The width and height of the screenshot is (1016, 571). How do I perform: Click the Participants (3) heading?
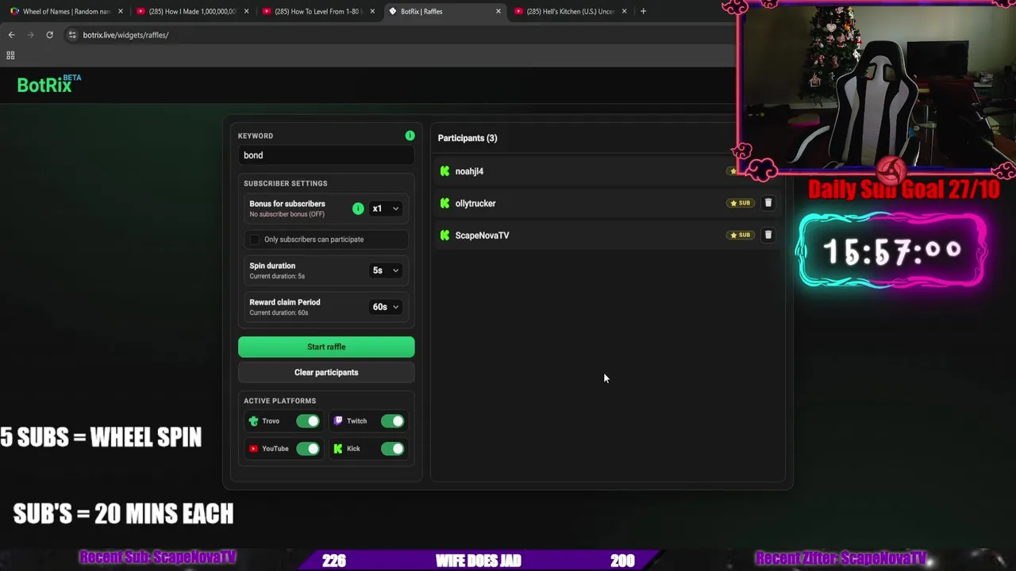click(x=468, y=138)
